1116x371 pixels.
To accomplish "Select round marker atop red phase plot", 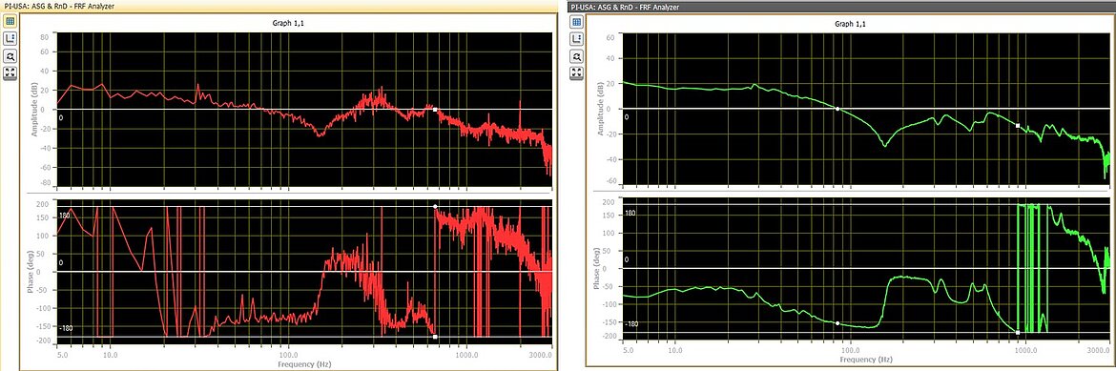I will (435, 207).
